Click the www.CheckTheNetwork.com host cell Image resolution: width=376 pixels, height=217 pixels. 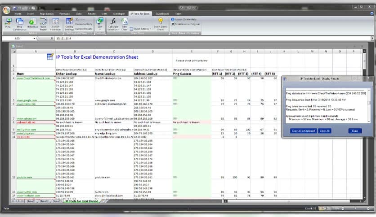point(36,78)
